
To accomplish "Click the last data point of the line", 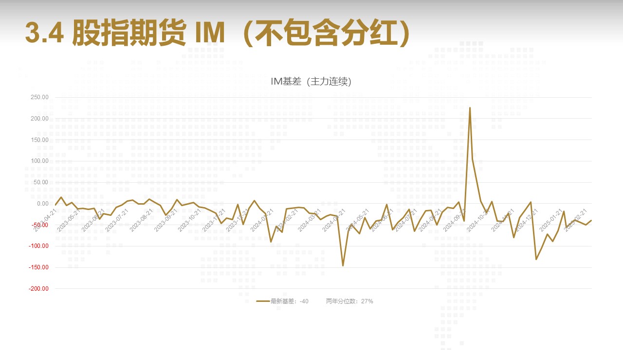I will click(591, 220).
